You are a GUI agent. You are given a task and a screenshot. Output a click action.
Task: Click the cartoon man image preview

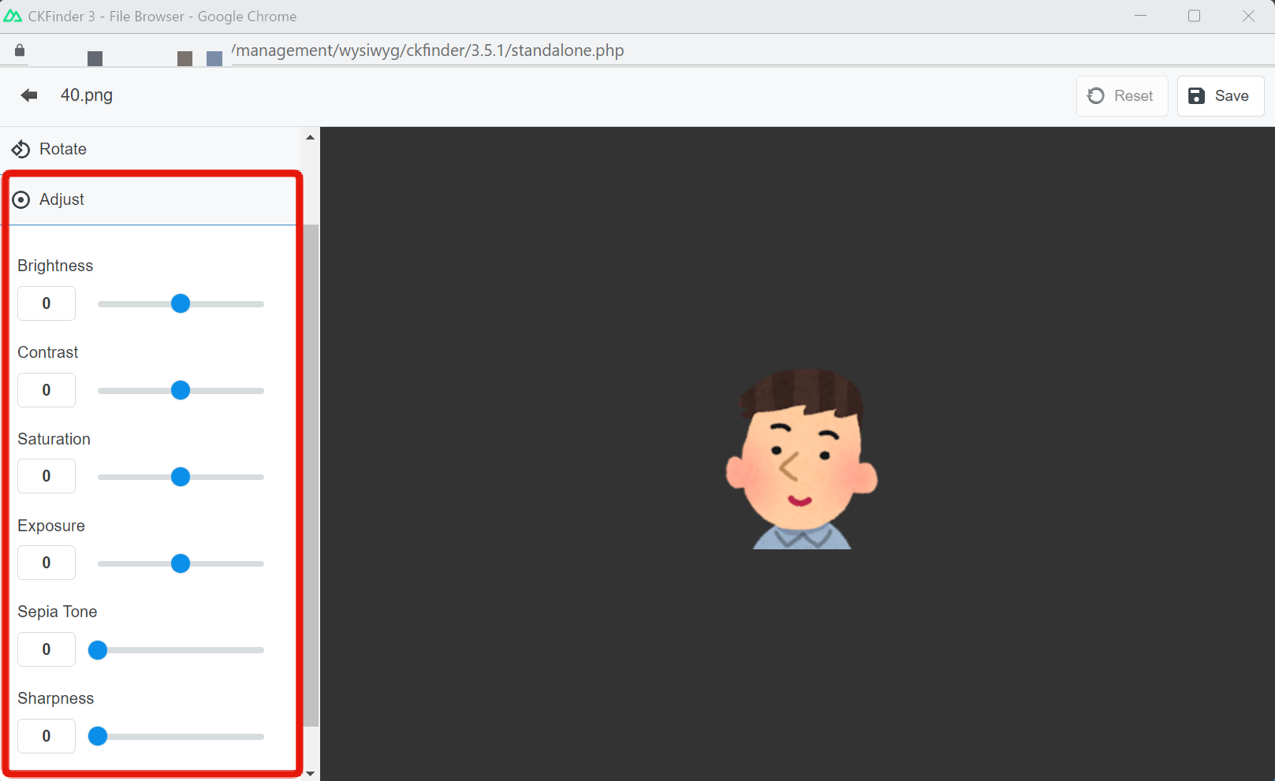pos(802,459)
